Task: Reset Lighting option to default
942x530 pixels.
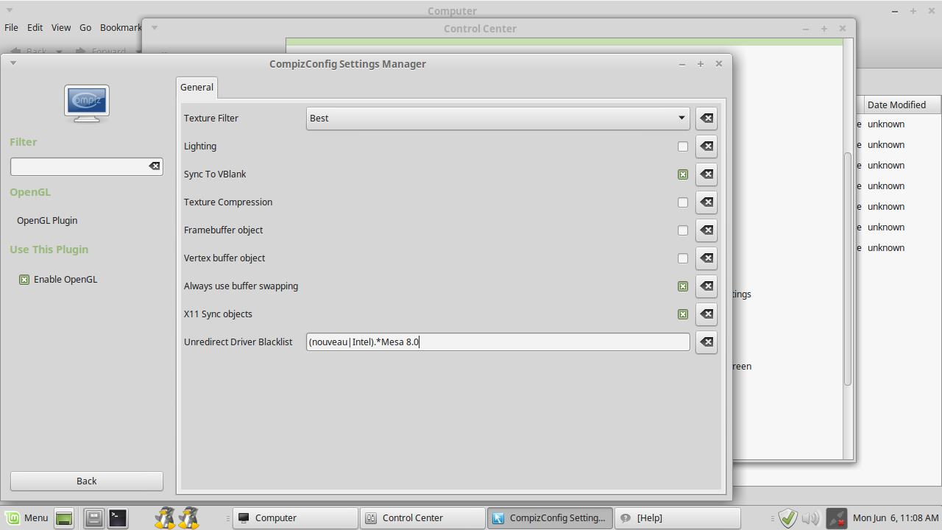Action: tap(706, 146)
